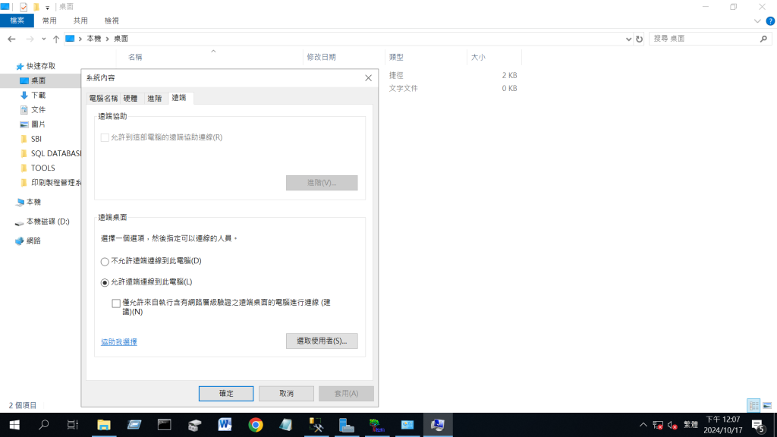Open Google Chrome from the taskbar
This screenshot has width=777, height=437.
point(256,425)
